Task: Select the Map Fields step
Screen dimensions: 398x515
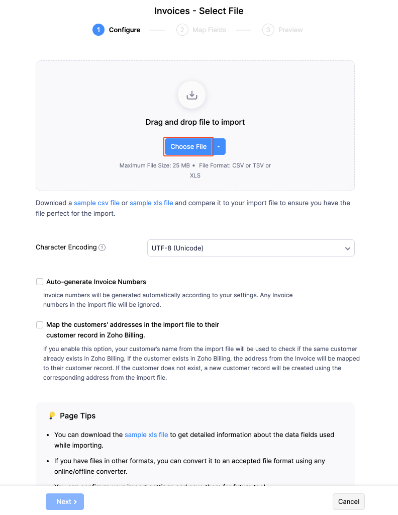Action: click(x=209, y=30)
